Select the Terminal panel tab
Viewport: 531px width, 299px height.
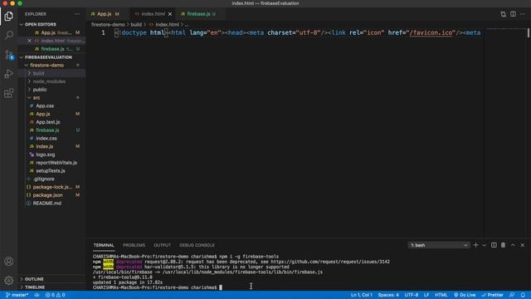coord(104,245)
